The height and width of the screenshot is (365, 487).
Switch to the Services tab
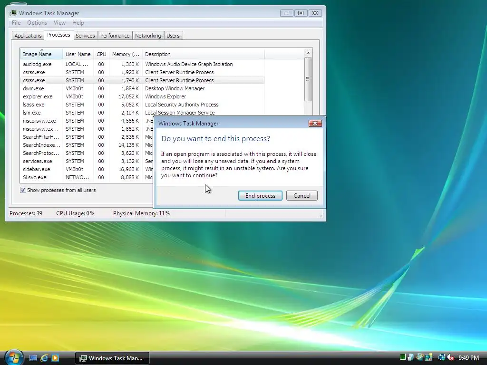tap(85, 36)
